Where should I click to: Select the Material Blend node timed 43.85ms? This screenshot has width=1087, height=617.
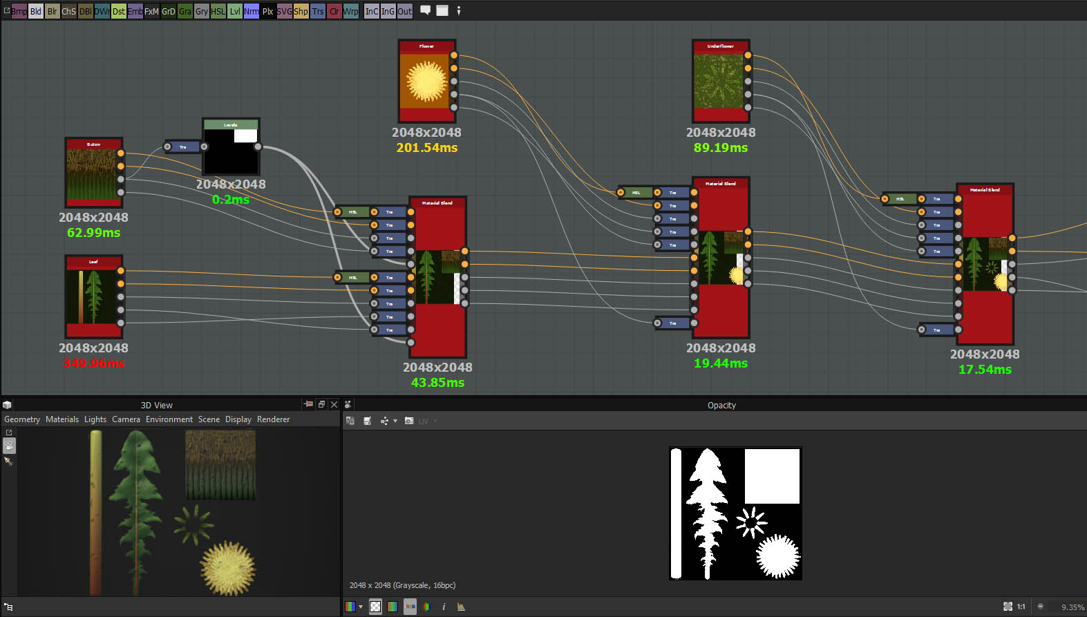[x=437, y=277]
